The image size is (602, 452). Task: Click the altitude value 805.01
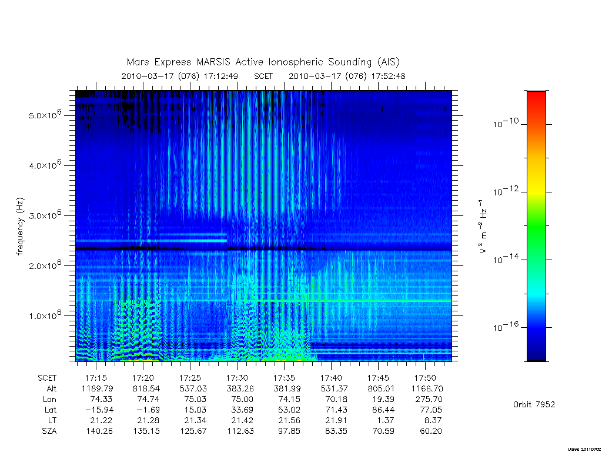[x=381, y=388]
